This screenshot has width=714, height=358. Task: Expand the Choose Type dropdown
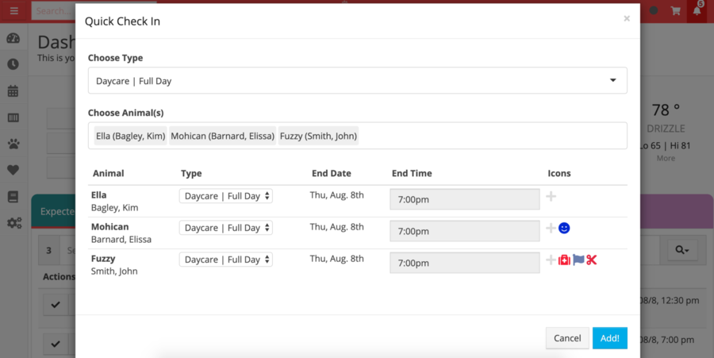pyautogui.click(x=358, y=81)
